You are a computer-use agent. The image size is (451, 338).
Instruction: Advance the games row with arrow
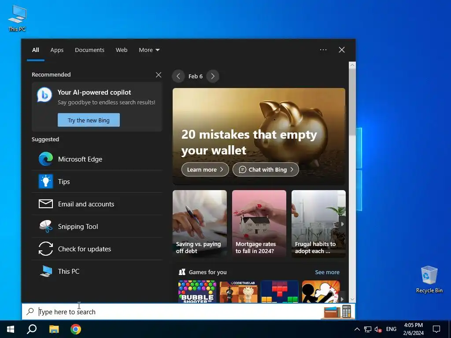coord(342,299)
